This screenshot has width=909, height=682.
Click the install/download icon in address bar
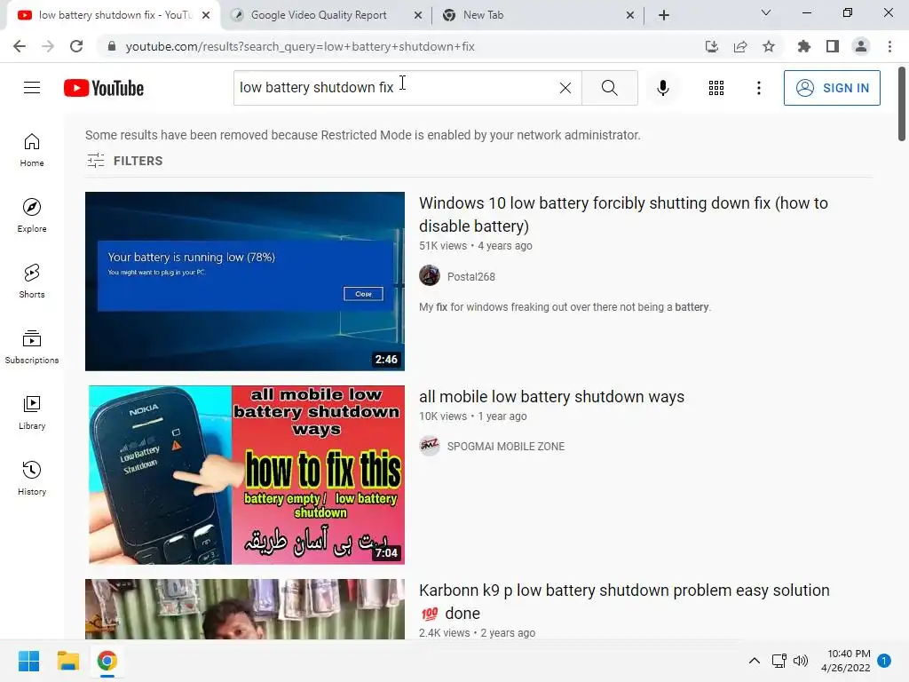click(711, 46)
